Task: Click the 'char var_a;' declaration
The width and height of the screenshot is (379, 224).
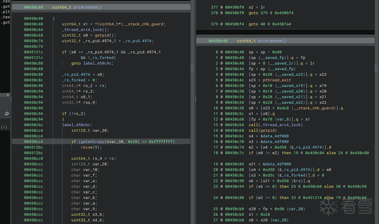Action: tap(84, 203)
